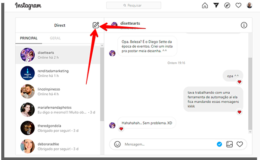The image size is (260, 160).
Task: Click the 'Ontem 19:16' timestamp
Action: 176,63
